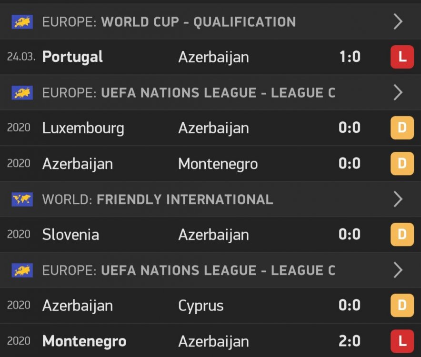
Task: Click the D badge on Azerbaijan vs Cyprus
Action: [402, 306]
